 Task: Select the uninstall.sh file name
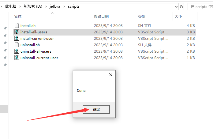click(30, 45)
